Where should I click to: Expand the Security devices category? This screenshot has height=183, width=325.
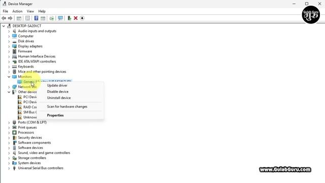[x=9, y=138]
